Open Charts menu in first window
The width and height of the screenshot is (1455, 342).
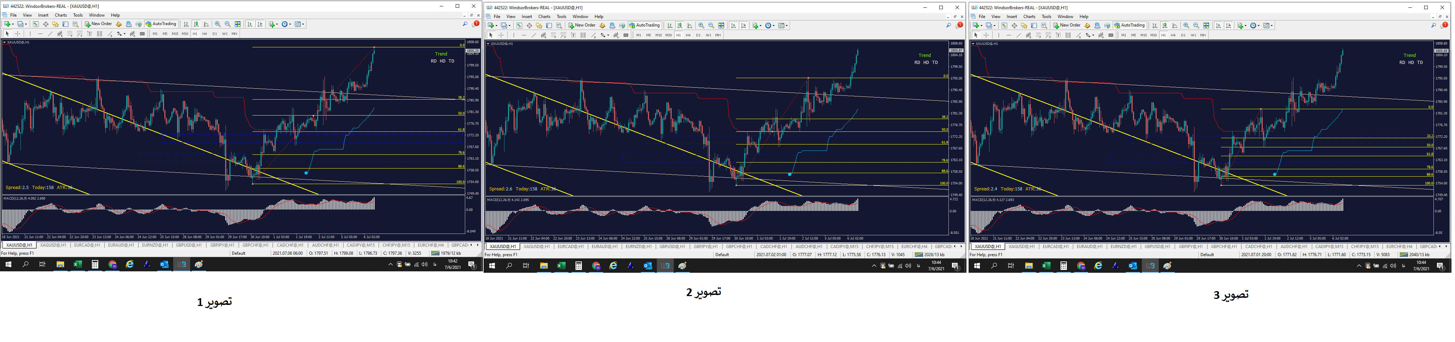coord(60,15)
